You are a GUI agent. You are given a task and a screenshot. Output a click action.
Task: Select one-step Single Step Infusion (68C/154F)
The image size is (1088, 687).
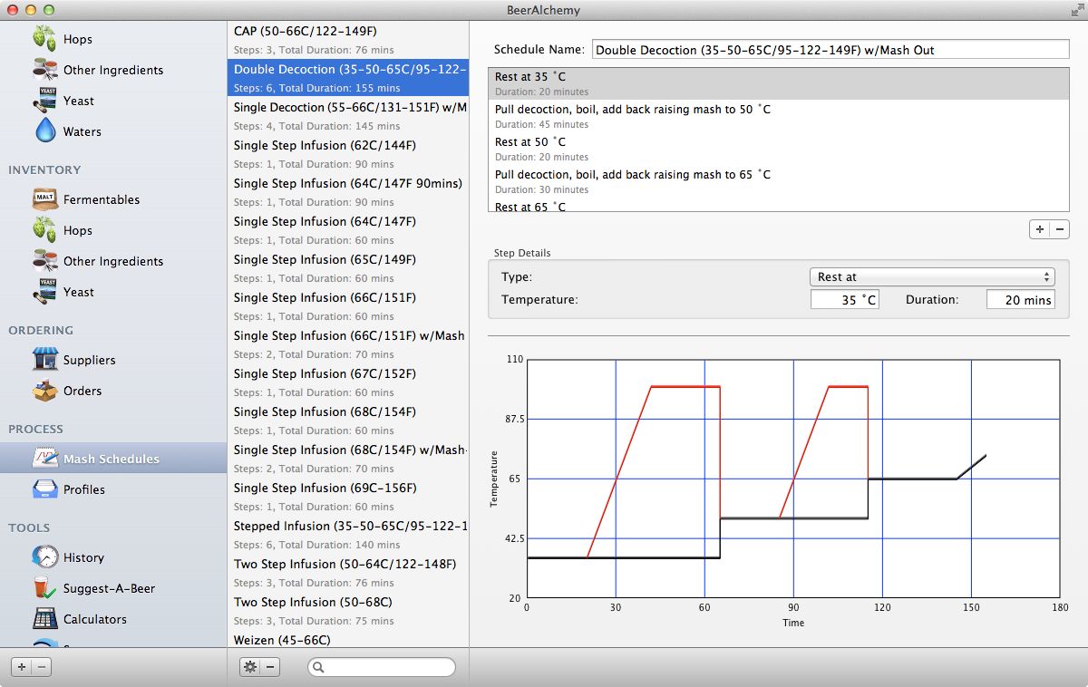tap(348, 421)
